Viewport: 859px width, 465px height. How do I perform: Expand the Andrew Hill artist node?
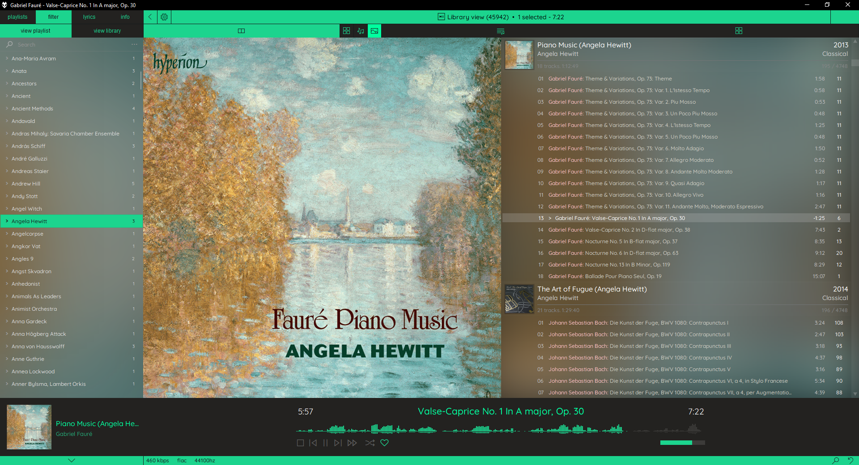click(x=7, y=184)
